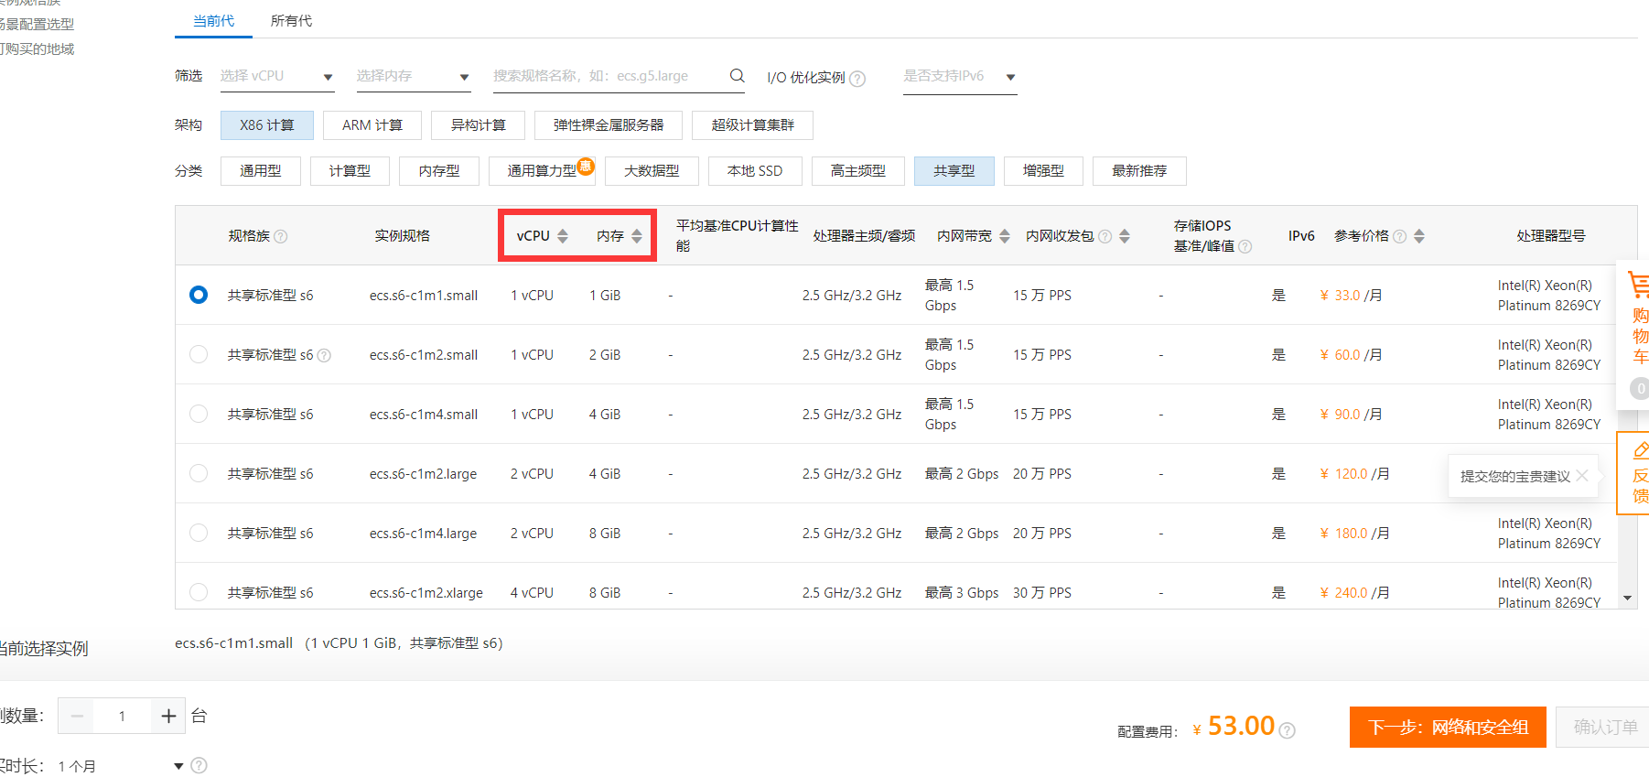Click help icon next to 规格族 header
The image size is (1649, 777).
[x=281, y=236]
